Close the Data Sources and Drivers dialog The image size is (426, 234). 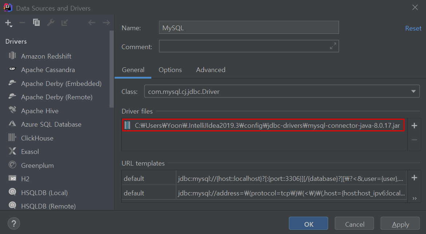click(x=415, y=8)
